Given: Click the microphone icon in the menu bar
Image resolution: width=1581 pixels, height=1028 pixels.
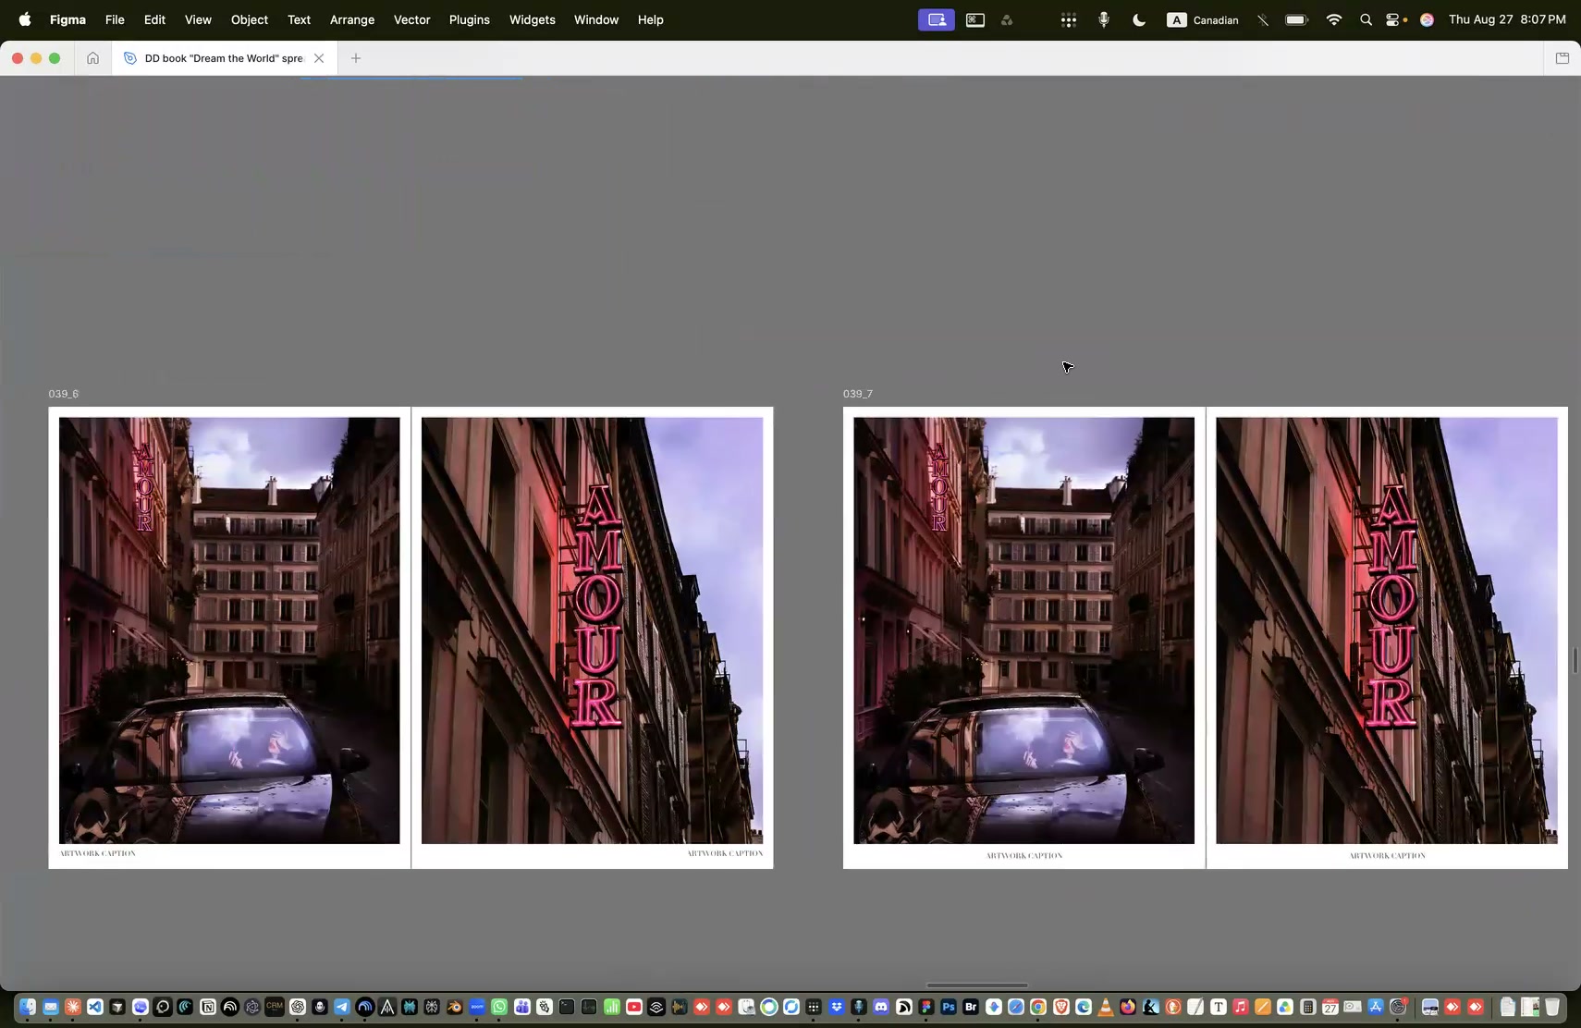Looking at the screenshot, I should [x=1104, y=19].
